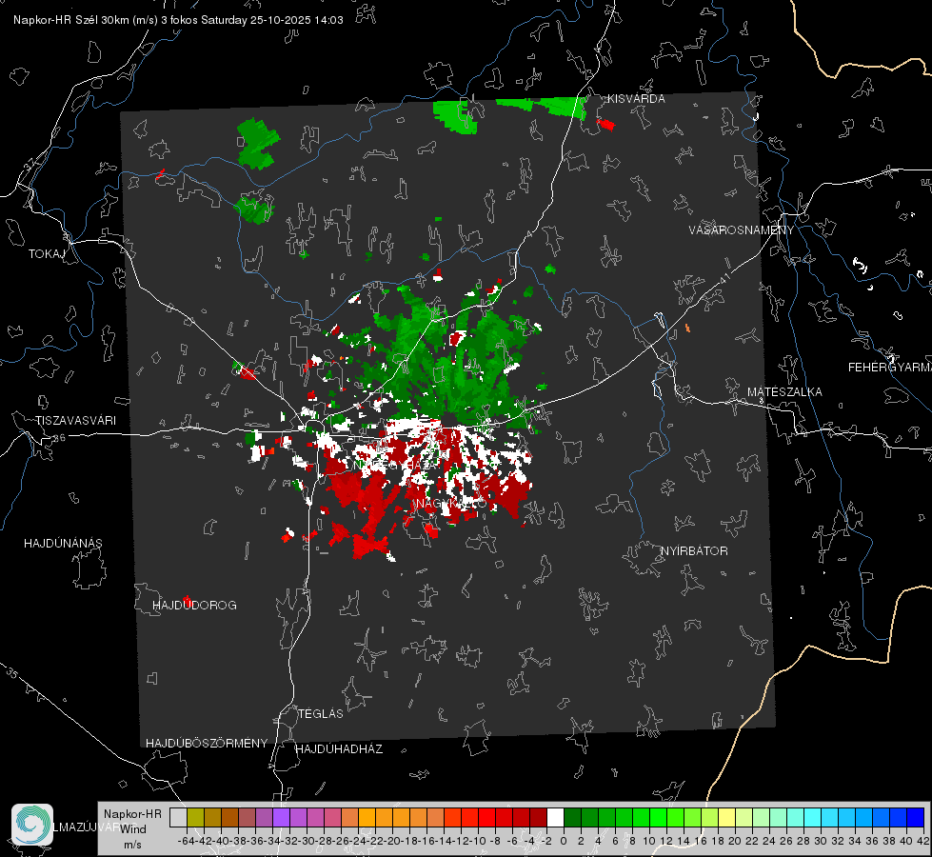Click the swirl logo icon at bottom-left
The height and width of the screenshot is (857, 932).
pos(32,825)
